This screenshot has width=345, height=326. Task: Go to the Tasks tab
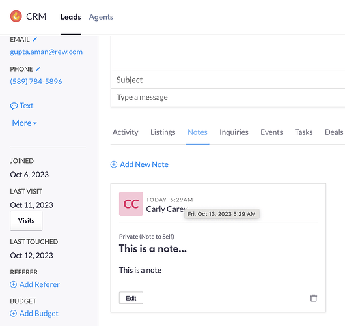303,132
